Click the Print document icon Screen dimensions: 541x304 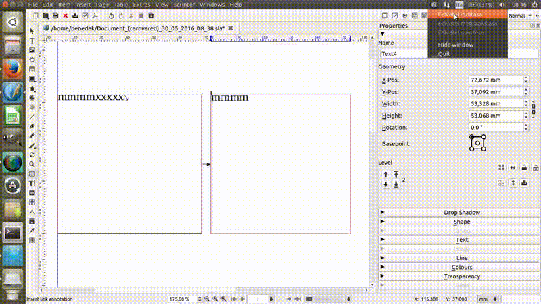click(x=75, y=15)
